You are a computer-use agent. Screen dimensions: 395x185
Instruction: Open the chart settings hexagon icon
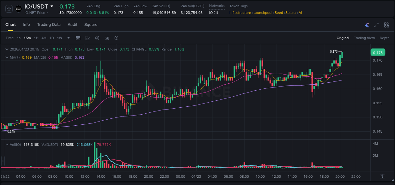(x=116, y=38)
